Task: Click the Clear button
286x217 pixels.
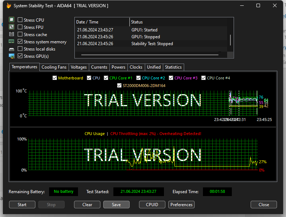Action: 87,205
